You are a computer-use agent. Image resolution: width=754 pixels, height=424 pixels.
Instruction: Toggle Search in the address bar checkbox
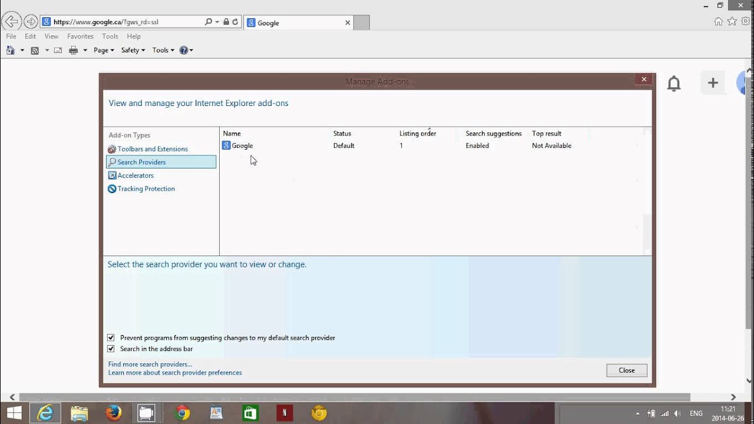[x=111, y=349]
